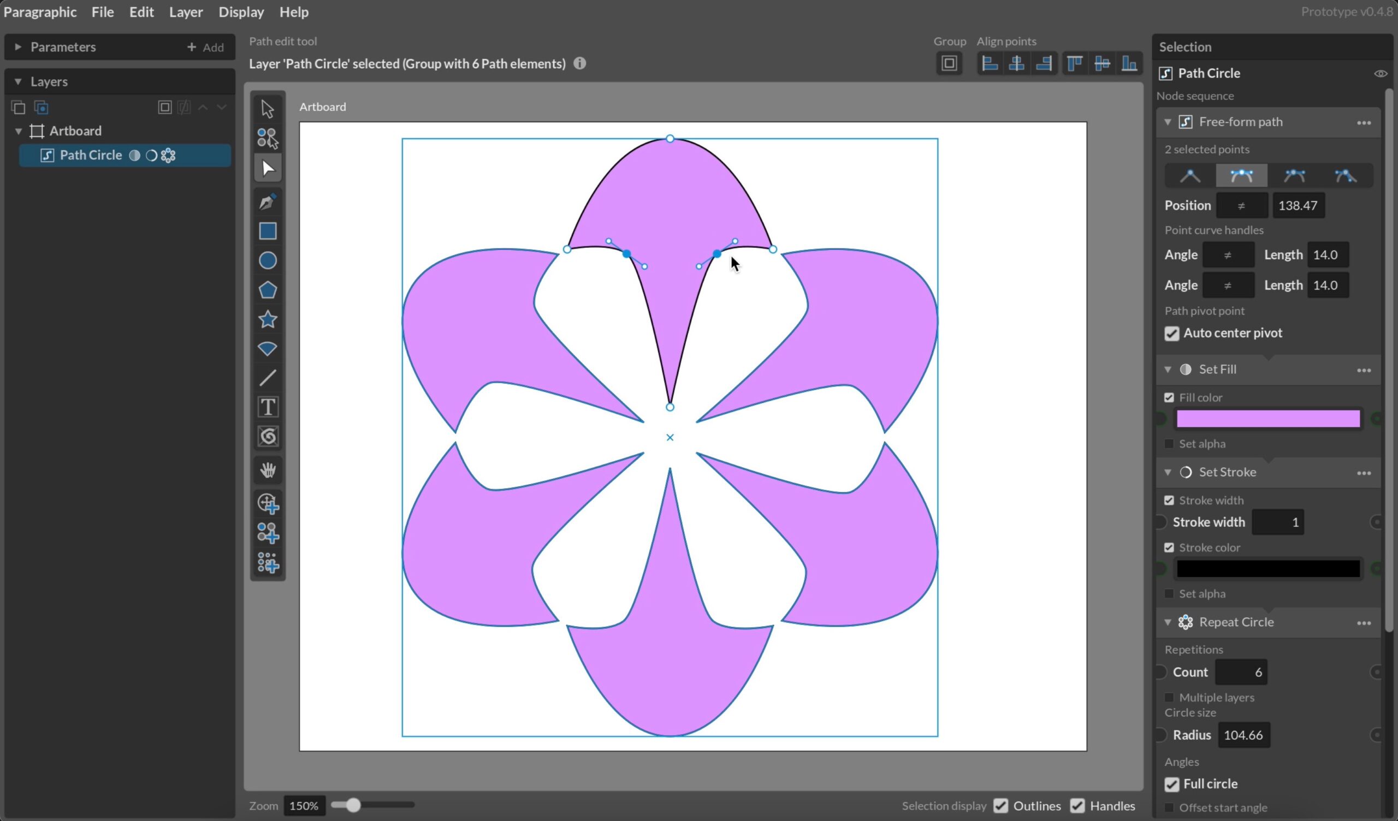Image resolution: width=1398 pixels, height=821 pixels.
Task: Select smooth symmetric node type
Action: (x=1242, y=175)
